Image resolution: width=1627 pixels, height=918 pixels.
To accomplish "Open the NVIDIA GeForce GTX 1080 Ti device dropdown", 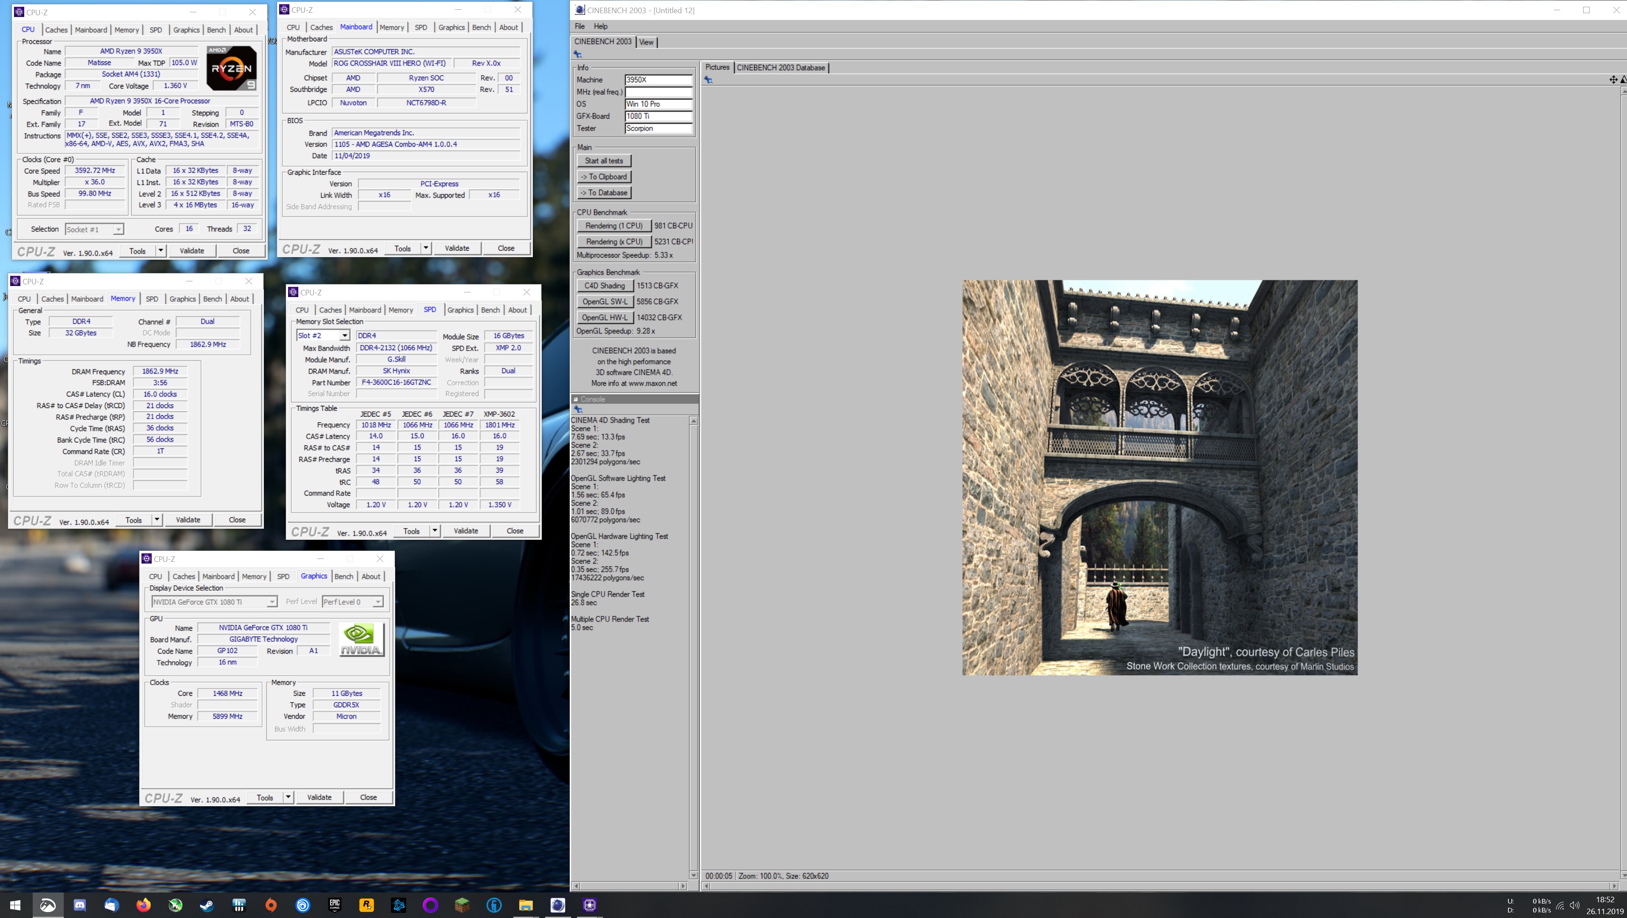I will click(x=214, y=601).
